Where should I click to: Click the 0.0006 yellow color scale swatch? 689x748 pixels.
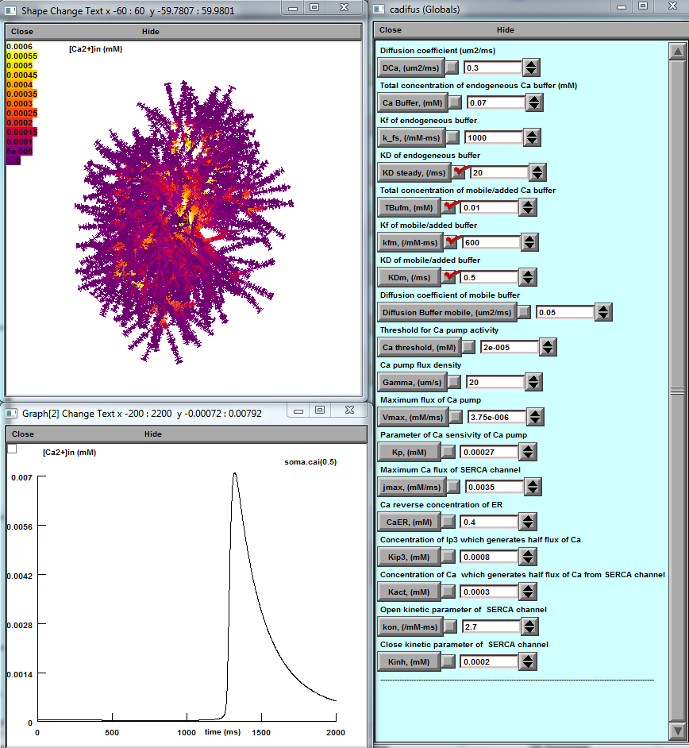pos(21,47)
